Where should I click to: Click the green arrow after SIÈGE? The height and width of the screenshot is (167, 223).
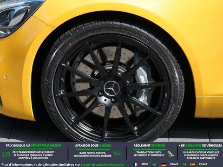coord(154,165)
